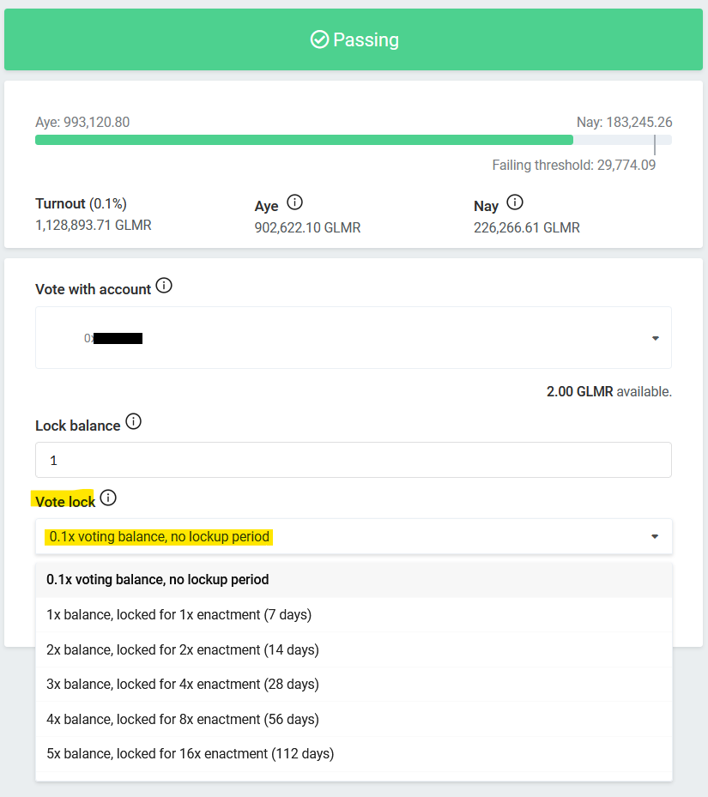Click the Passing status banner
Viewport: 708px width, 797px height.
point(354,39)
